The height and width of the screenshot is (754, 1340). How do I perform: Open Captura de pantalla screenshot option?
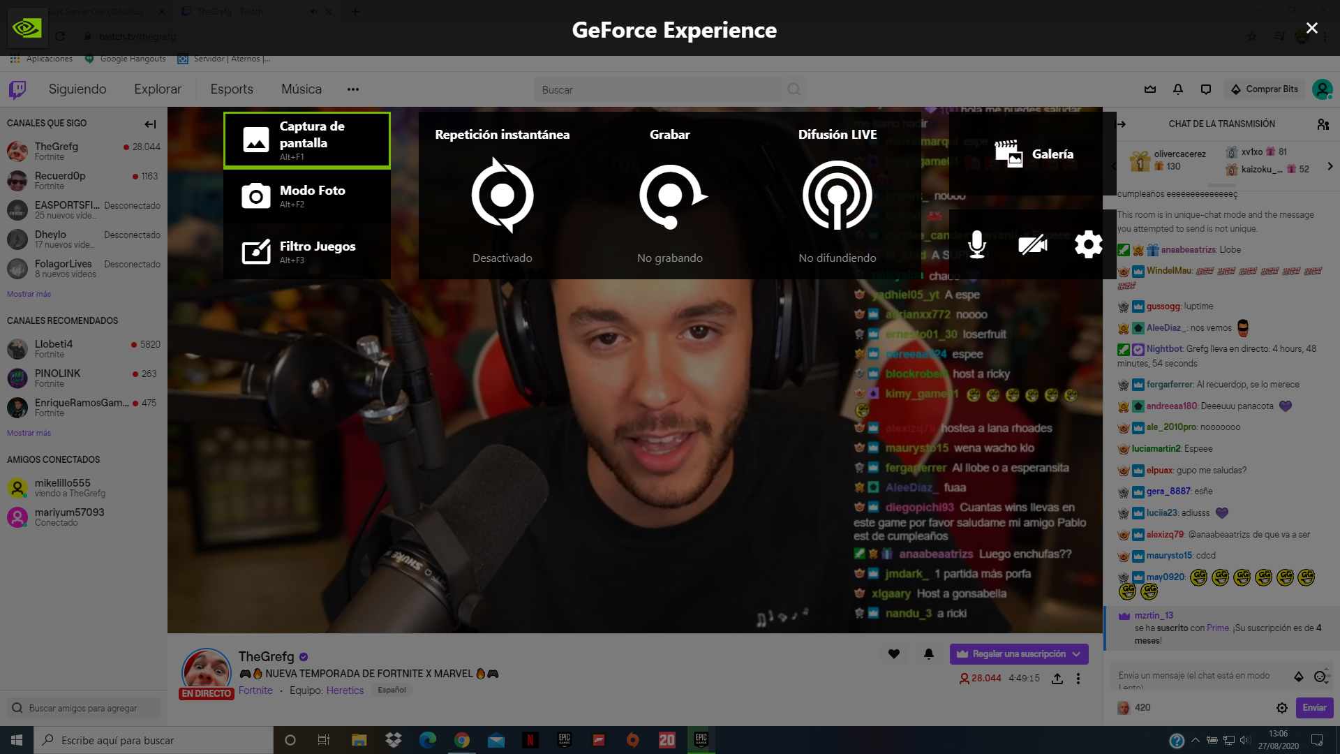pos(307,140)
